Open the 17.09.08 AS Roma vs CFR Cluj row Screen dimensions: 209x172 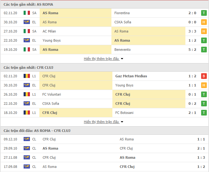pos(104,167)
